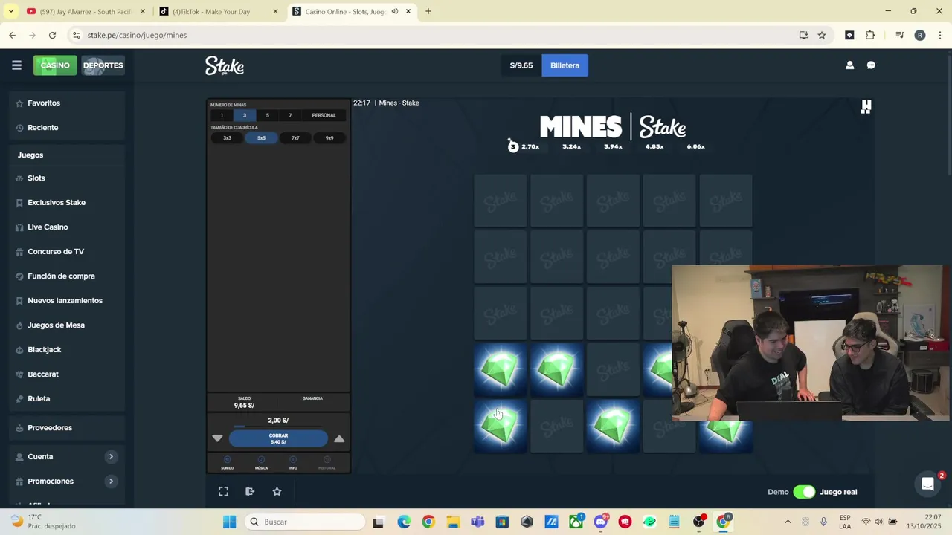The width and height of the screenshot is (952, 535).
Task: Open the Chrome profile avatar
Action: tap(920, 35)
